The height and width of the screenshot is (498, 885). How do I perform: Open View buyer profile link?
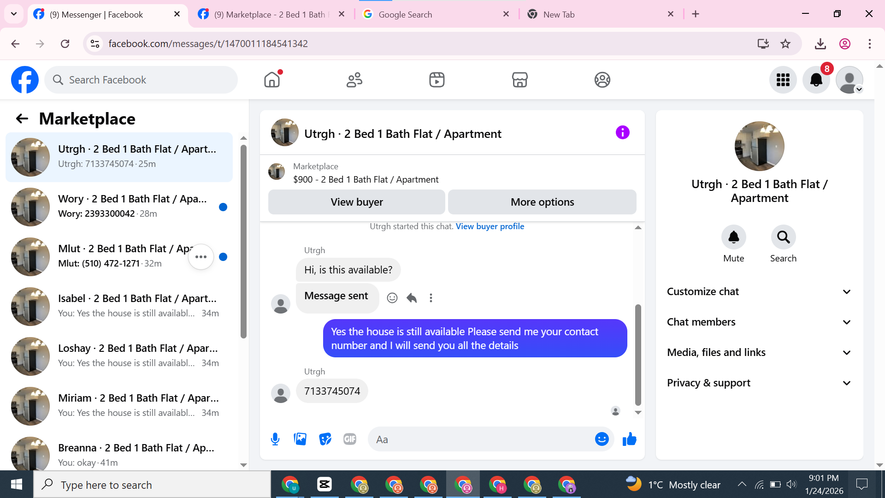(490, 226)
